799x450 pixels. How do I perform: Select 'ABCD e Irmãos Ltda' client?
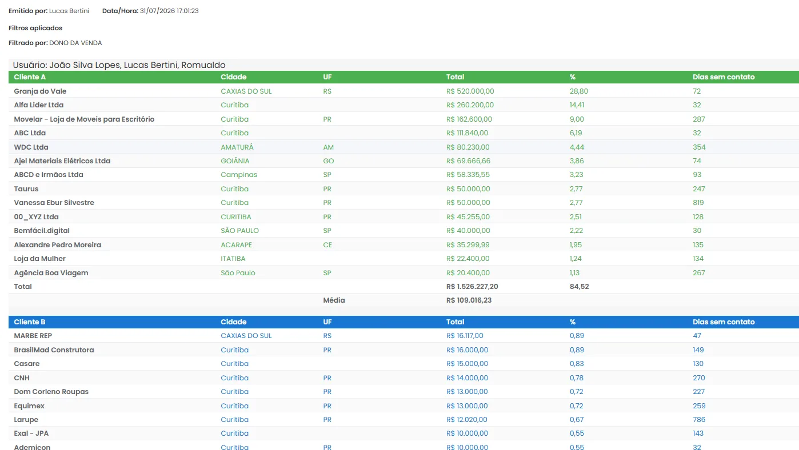49,175
